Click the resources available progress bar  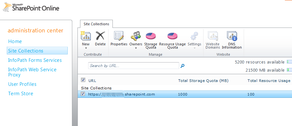(289, 62)
